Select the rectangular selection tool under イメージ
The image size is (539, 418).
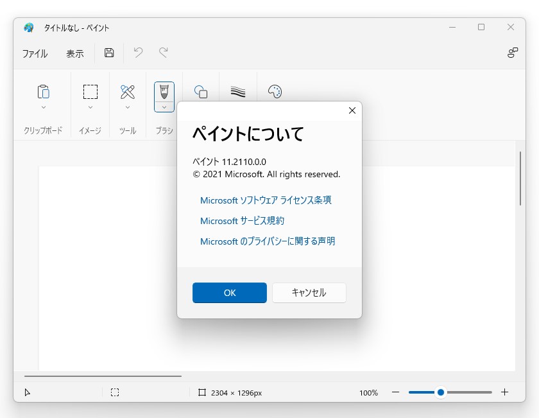[x=90, y=91]
